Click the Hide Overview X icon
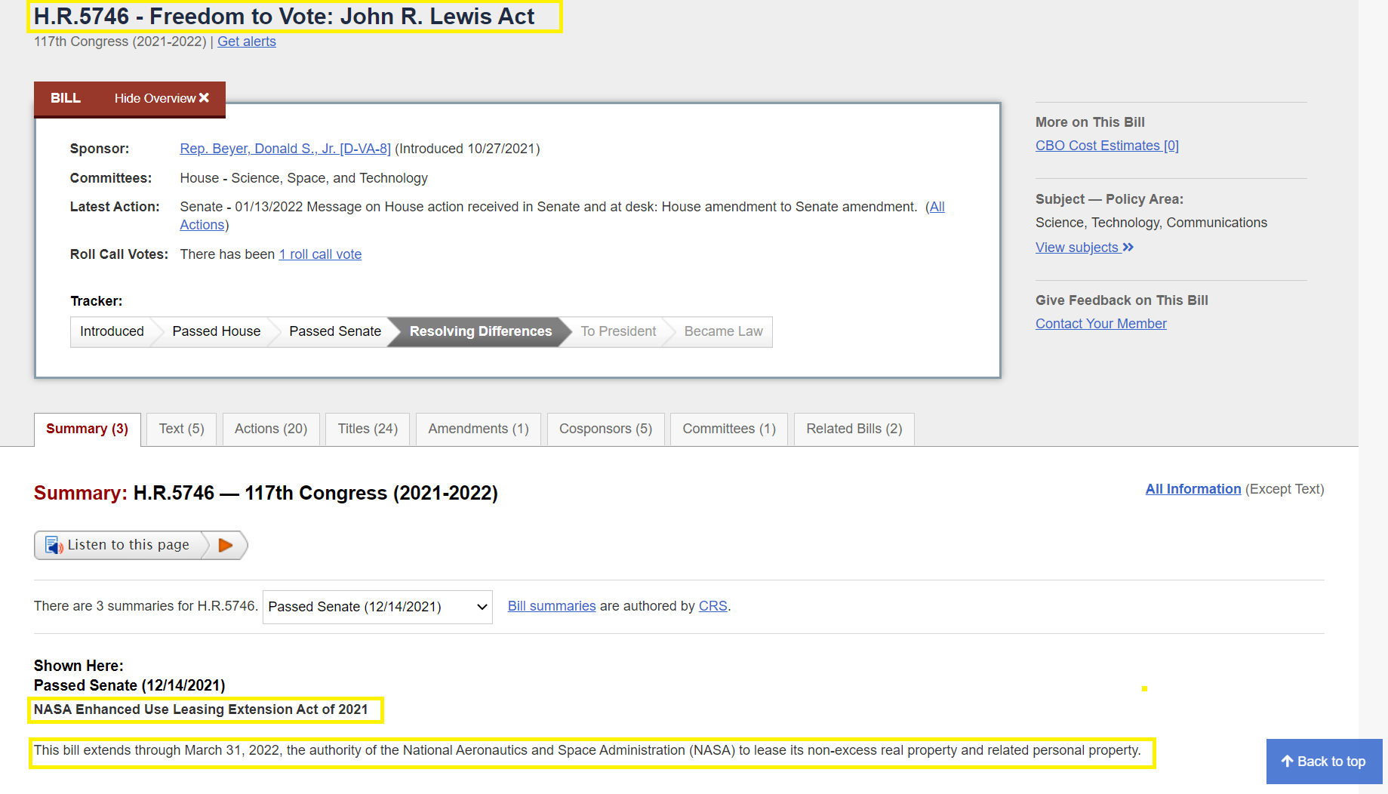1388x794 pixels. [x=204, y=98]
